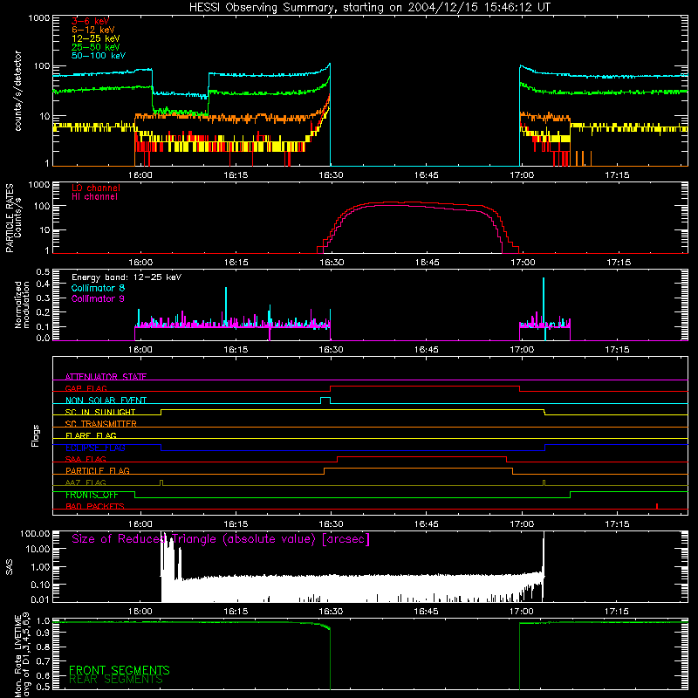Click the ECLIPSE FLAG label

(x=95, y=448)
